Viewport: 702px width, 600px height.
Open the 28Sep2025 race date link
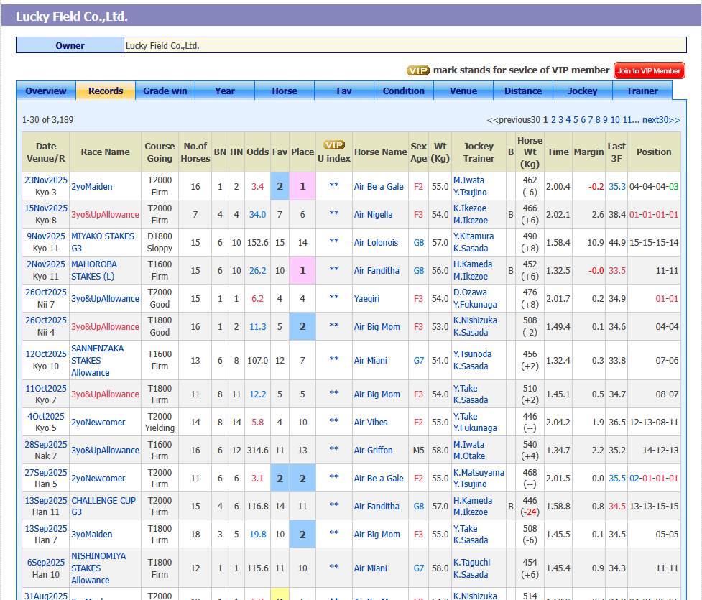[46, 445]
